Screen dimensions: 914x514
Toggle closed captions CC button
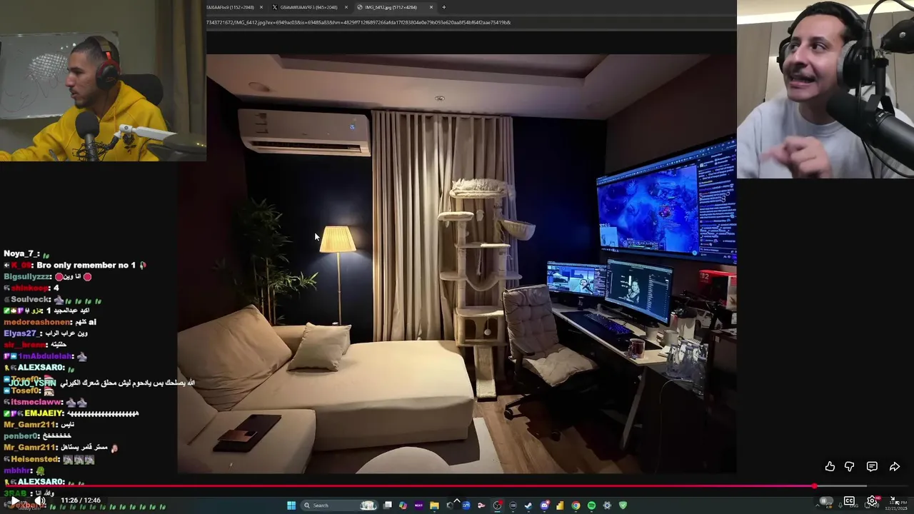pyautogui.click(x=850, y=500)
